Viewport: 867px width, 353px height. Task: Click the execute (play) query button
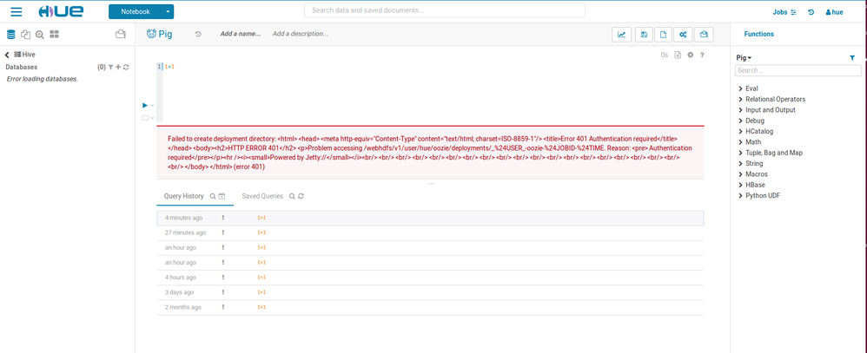tap(145, 105)
